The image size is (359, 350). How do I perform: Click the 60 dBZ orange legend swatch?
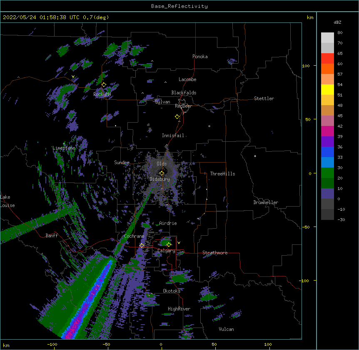coord(327,69)
